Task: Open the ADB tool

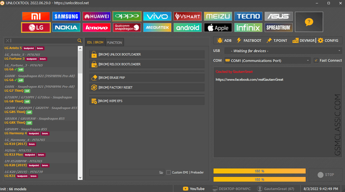Action: click(x=224, y=40)
